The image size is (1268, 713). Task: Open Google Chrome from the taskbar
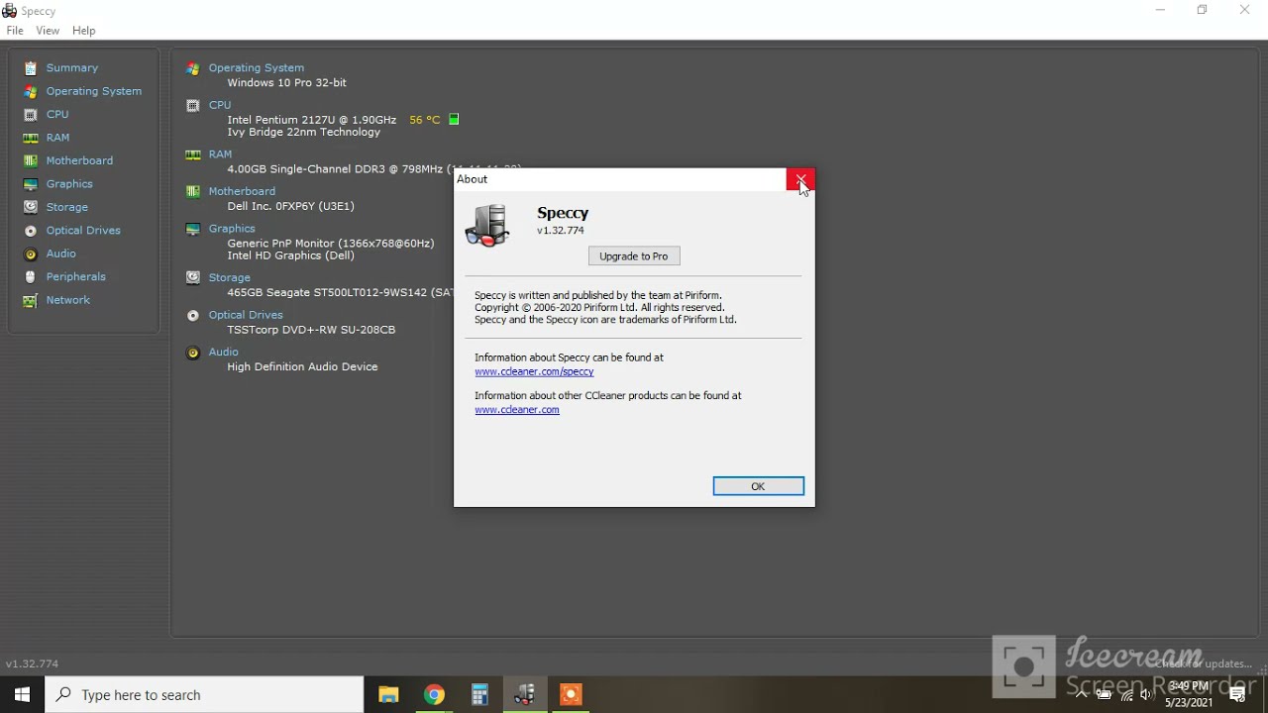(x=434, y=695)
